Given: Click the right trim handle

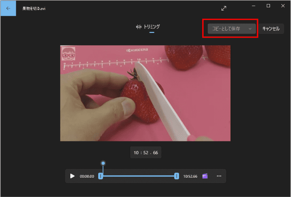Looking at the screenshot, I should coord(177,176).
